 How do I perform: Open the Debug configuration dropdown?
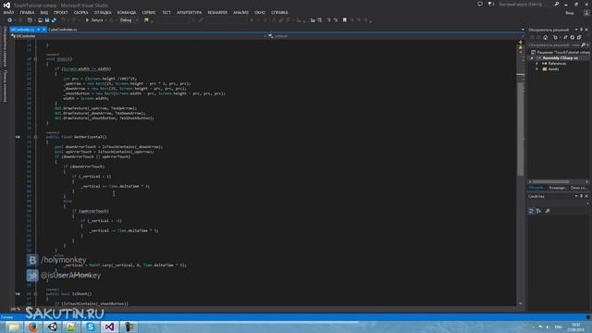coord(129,20)
